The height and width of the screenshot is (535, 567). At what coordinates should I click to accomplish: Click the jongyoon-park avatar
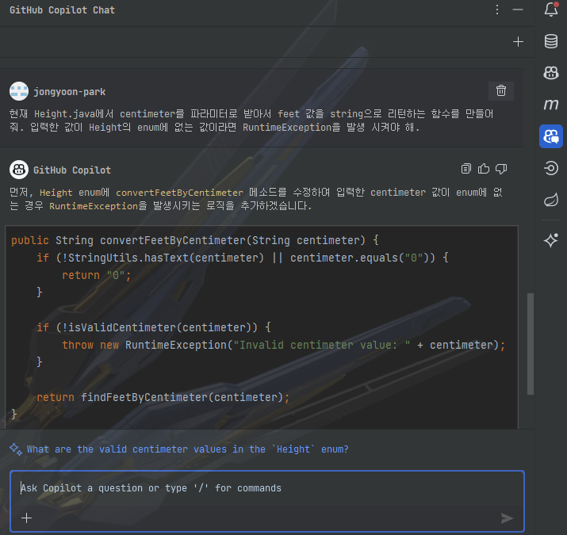point(19,91)
